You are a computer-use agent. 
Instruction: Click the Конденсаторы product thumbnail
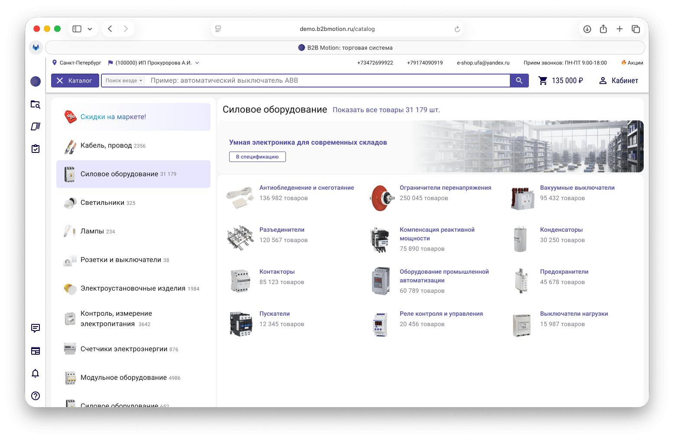[521, 239]
